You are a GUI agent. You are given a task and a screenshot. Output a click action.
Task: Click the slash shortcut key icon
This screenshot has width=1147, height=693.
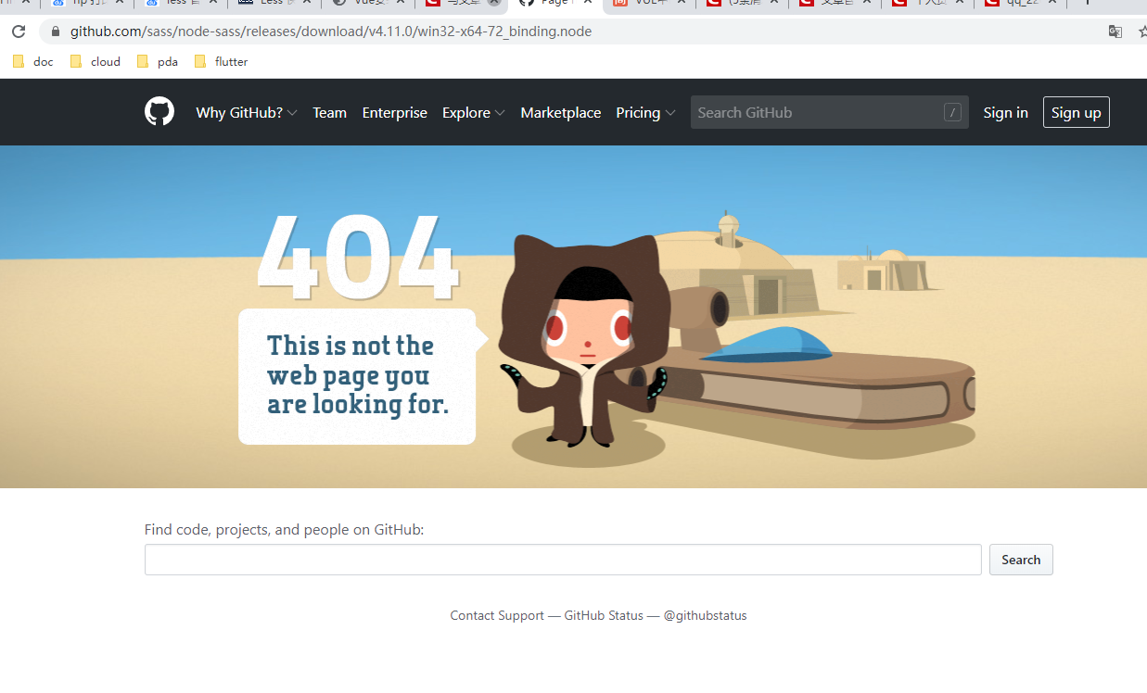952,112
